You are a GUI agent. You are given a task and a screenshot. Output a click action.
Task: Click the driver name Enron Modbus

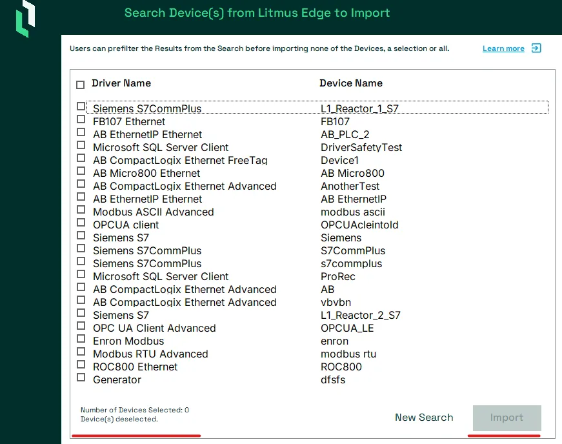point(128,341)
